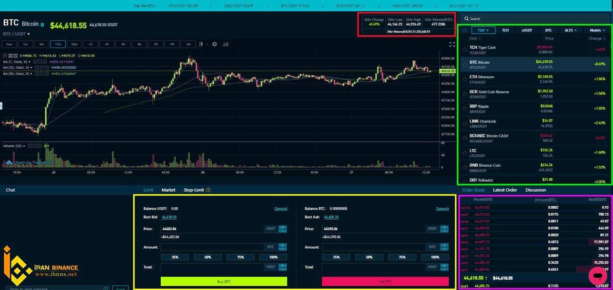
Task: Favorite XRP Ripple with its star
Action: tap(465, 108)
